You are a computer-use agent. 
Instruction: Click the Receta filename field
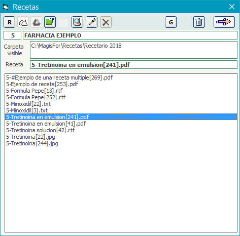pos(133,65)
